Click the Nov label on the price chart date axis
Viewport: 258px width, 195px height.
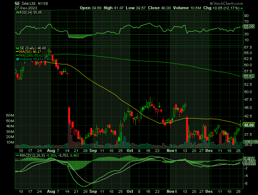pos(170,151)
